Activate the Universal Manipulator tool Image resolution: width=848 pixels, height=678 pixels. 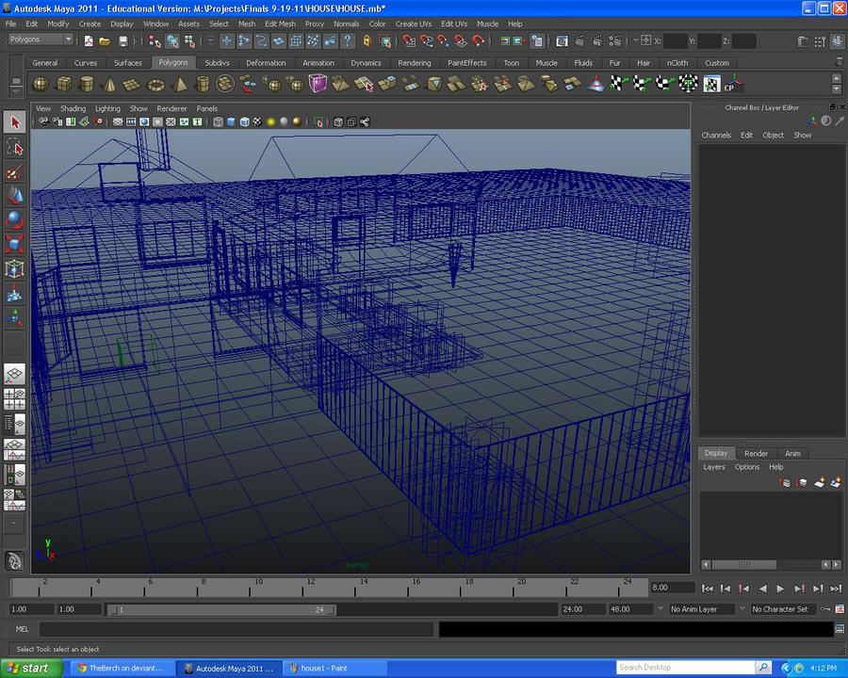14,268
